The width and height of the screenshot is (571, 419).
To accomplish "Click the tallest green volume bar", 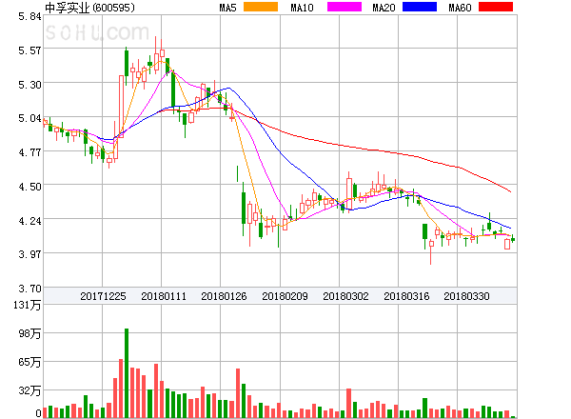I will (x=127, y=373).
